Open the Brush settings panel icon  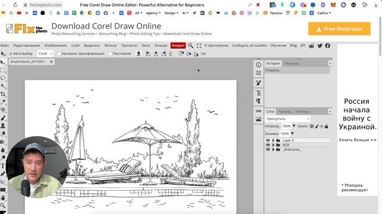pos(258,83)
